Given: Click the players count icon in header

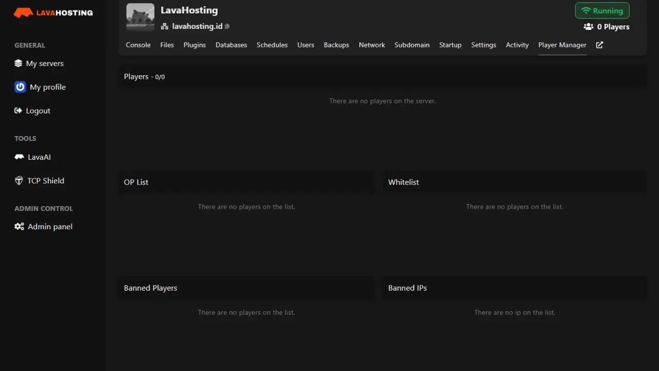Looking at the screenshot, I should [587, 26].
